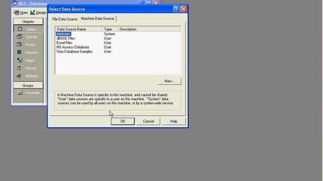Click db2 Database window title icon
The height and width of the screenshot is (181, 323).
tap(15, 3)
